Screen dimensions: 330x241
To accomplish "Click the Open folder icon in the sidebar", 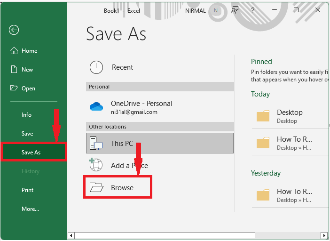I will click(x=14, y=88).
